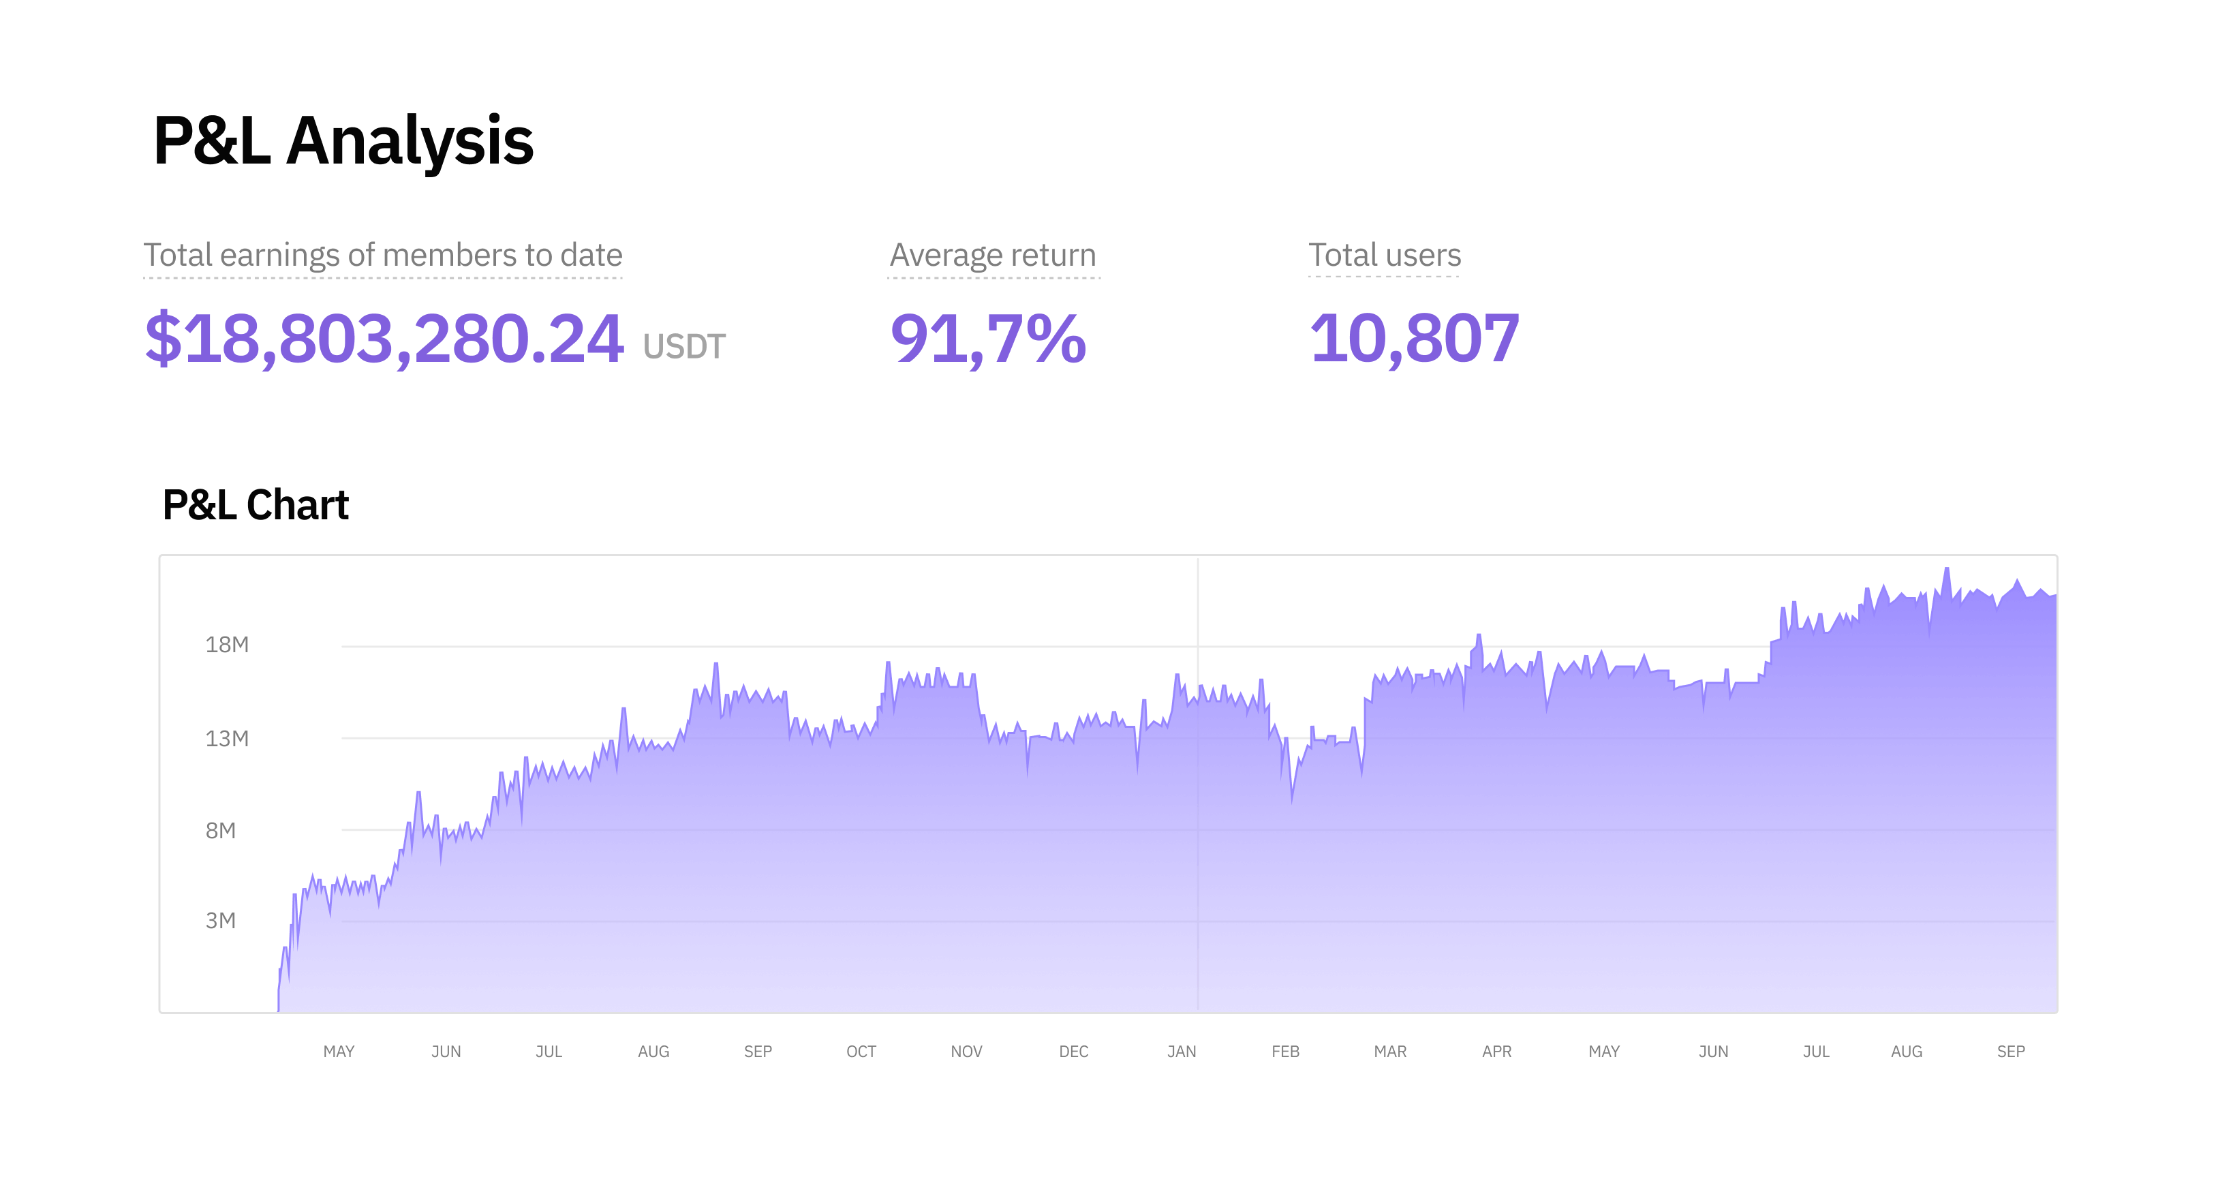Click the 8M y-axis label

220,831
